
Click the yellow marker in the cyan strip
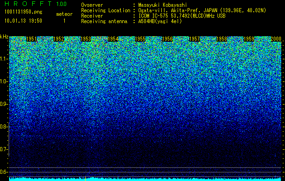86,179
